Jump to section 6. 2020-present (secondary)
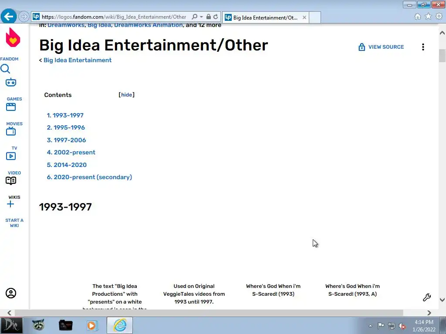 pos(89,177)
